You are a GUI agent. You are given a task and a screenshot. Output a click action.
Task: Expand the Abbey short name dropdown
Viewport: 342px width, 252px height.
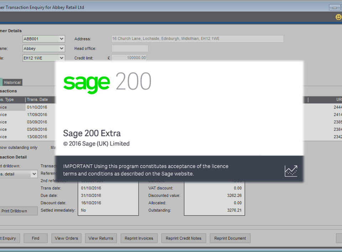[62, 49]
